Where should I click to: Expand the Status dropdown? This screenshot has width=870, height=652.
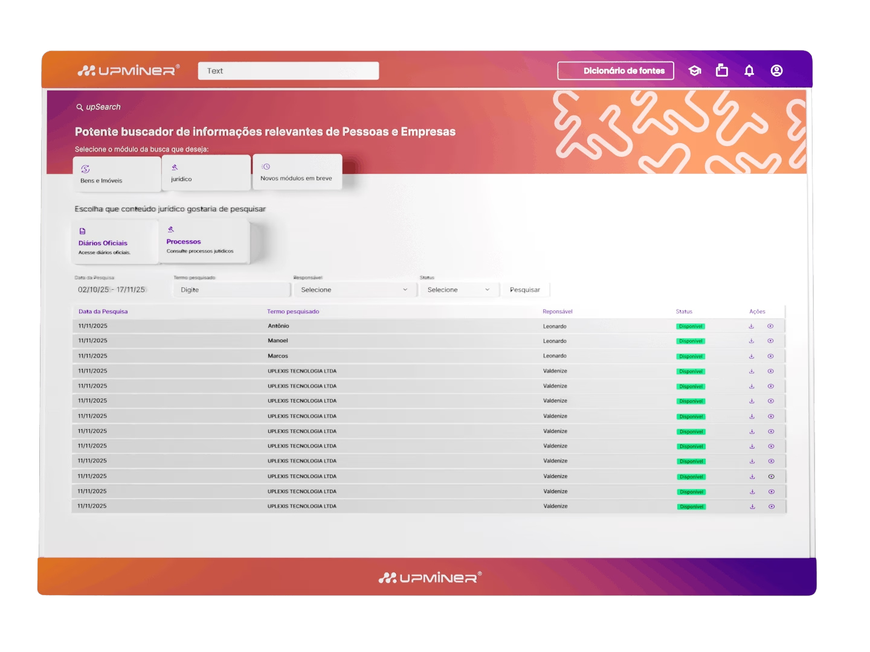tap(459, 290)
